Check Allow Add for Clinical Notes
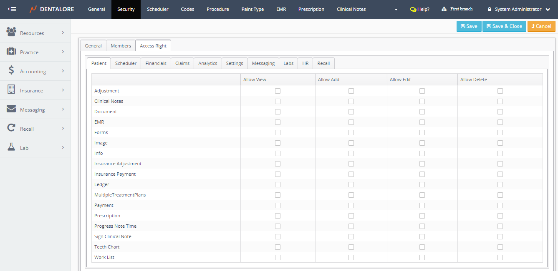Viewport: 558px width, 271px height. (351, 101)
